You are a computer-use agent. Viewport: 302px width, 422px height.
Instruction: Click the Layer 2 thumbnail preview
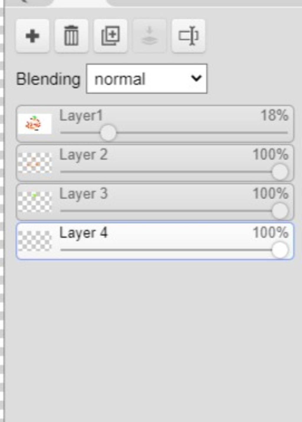click(35, 163)
